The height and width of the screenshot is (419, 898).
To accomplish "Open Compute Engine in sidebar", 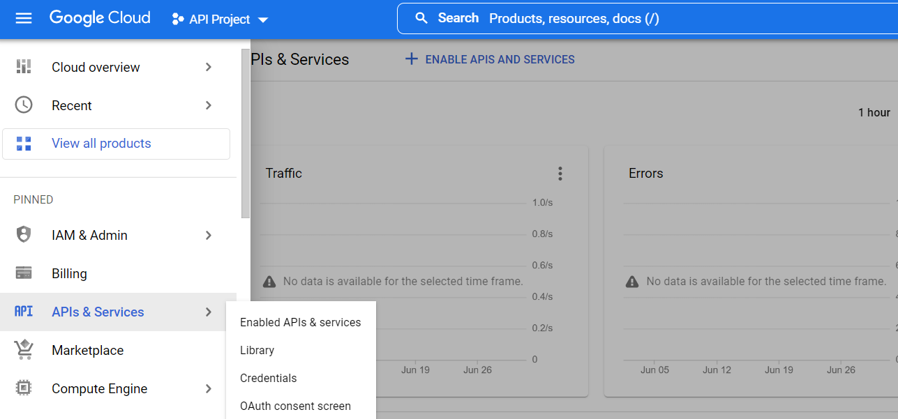I will point(119,388).
